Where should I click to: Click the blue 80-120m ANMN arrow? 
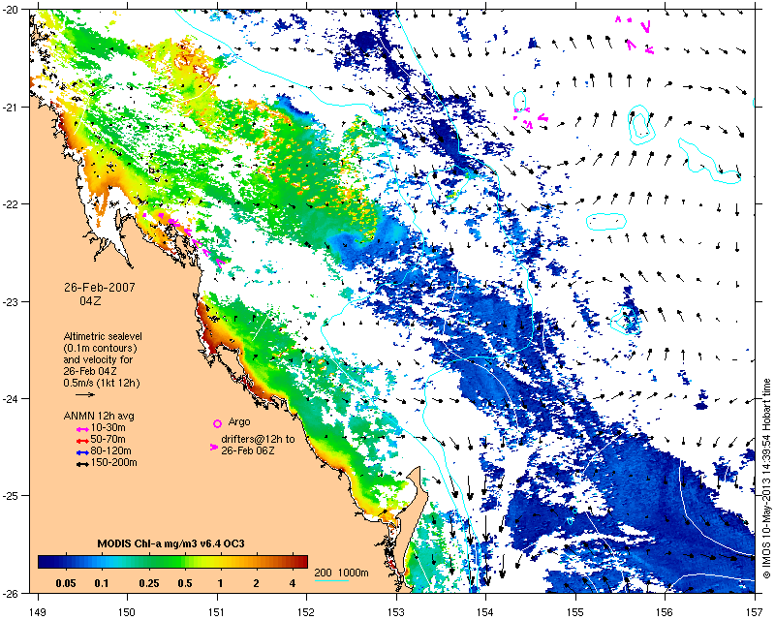click(82, 452)
